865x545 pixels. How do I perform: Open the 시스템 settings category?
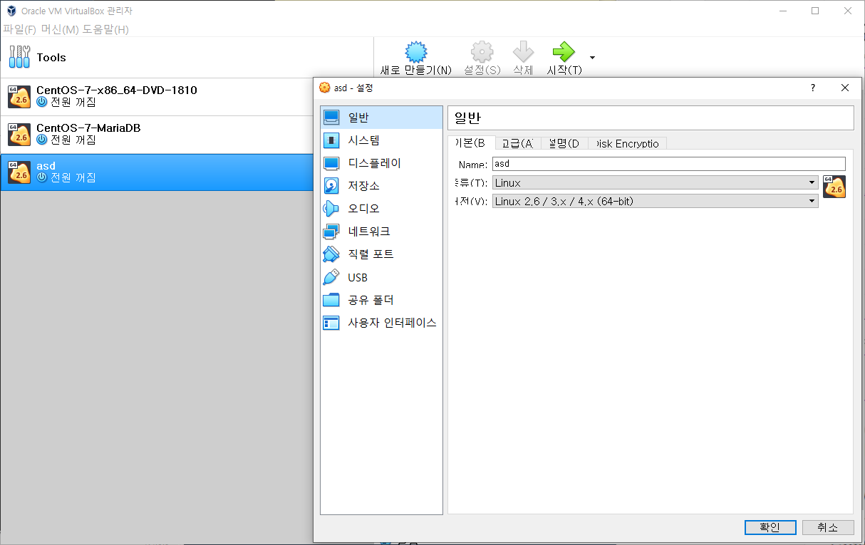click(x=381, y=140)
